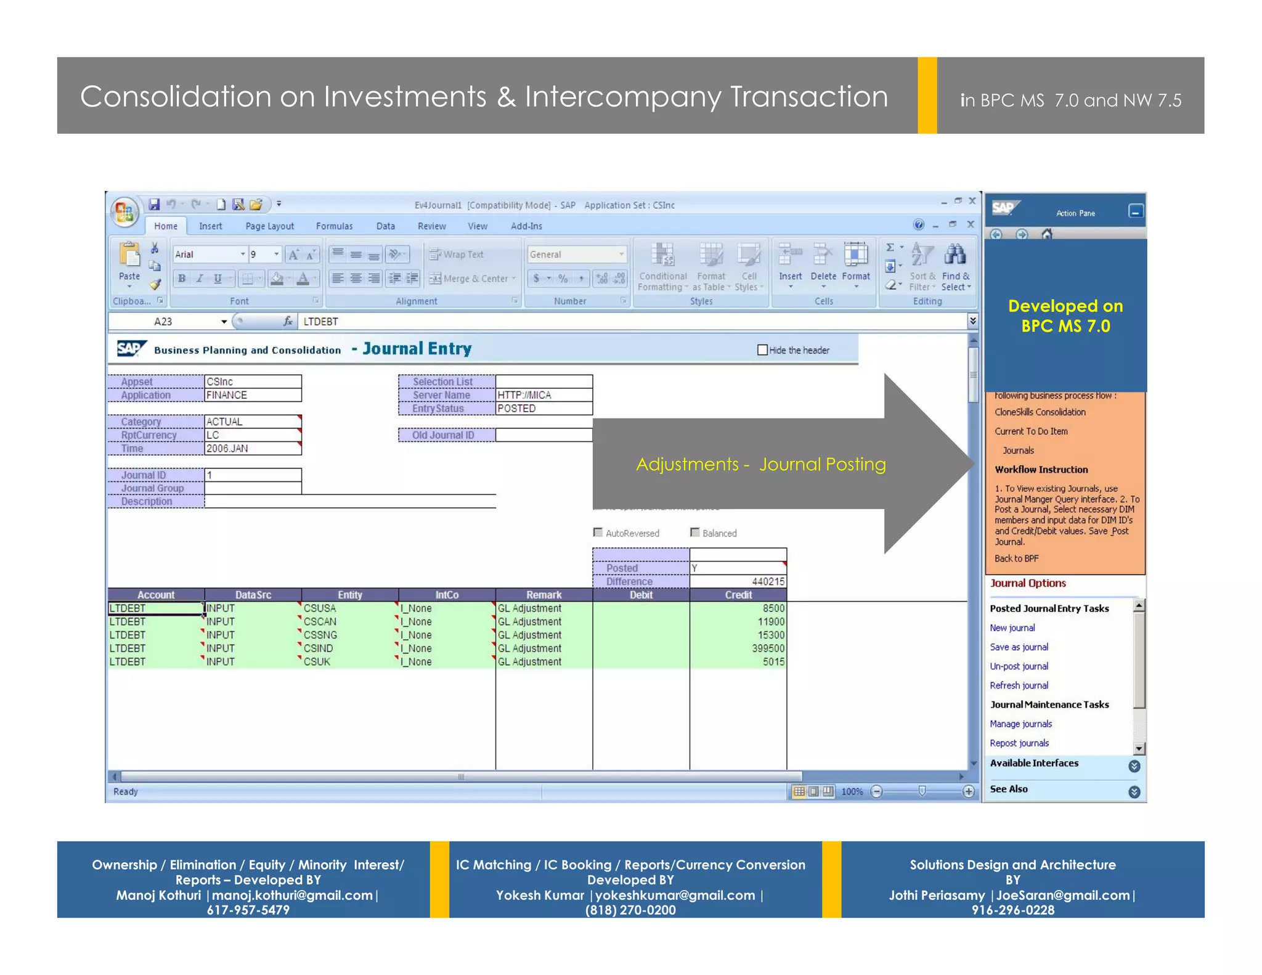Viewport: 1262px width, 975px height.
Task: Click the Cut scissors icon
Action: coord(155,248)
